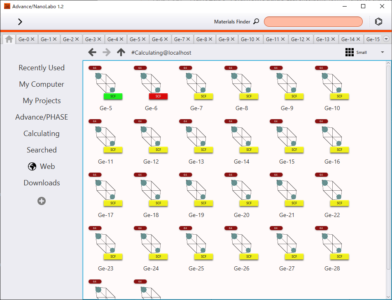Open the Small icon size dropdown

click(382, 53)
